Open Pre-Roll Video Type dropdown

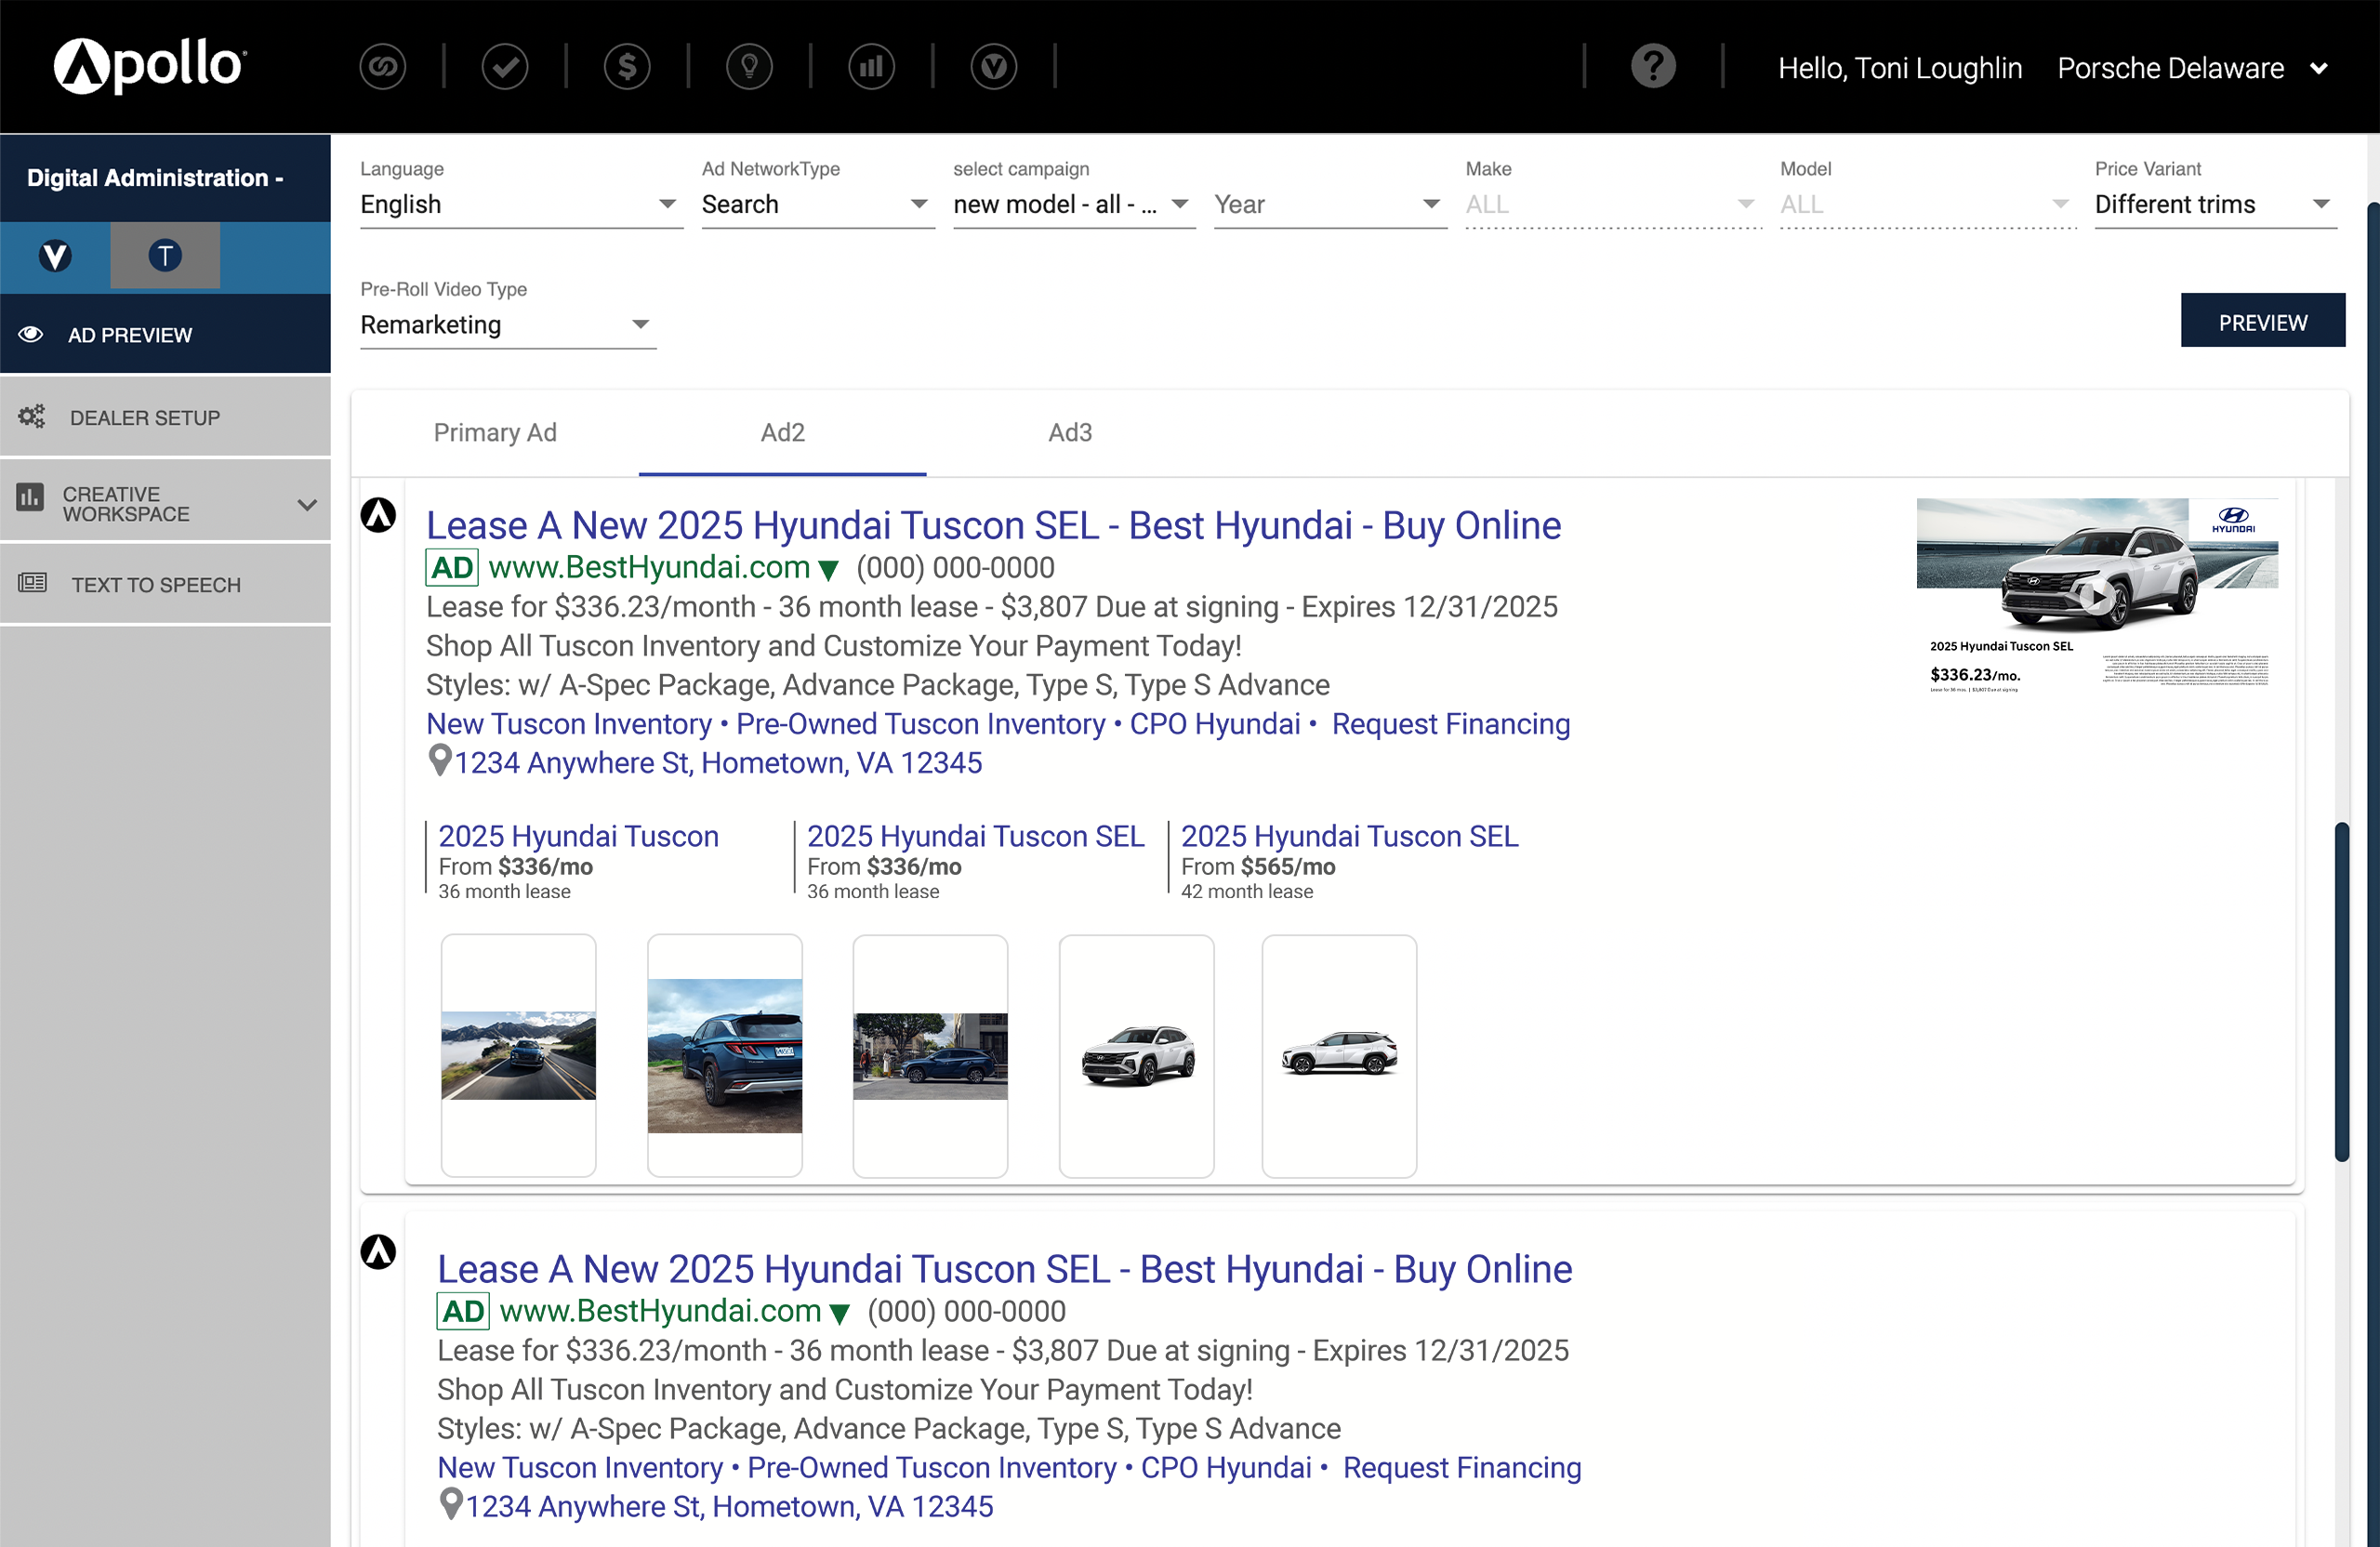508,325
